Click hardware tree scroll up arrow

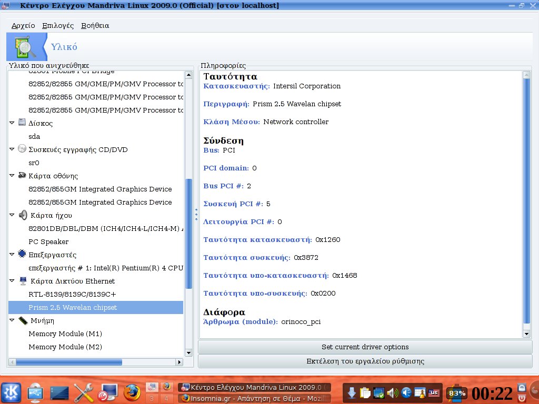pos(189,75)
